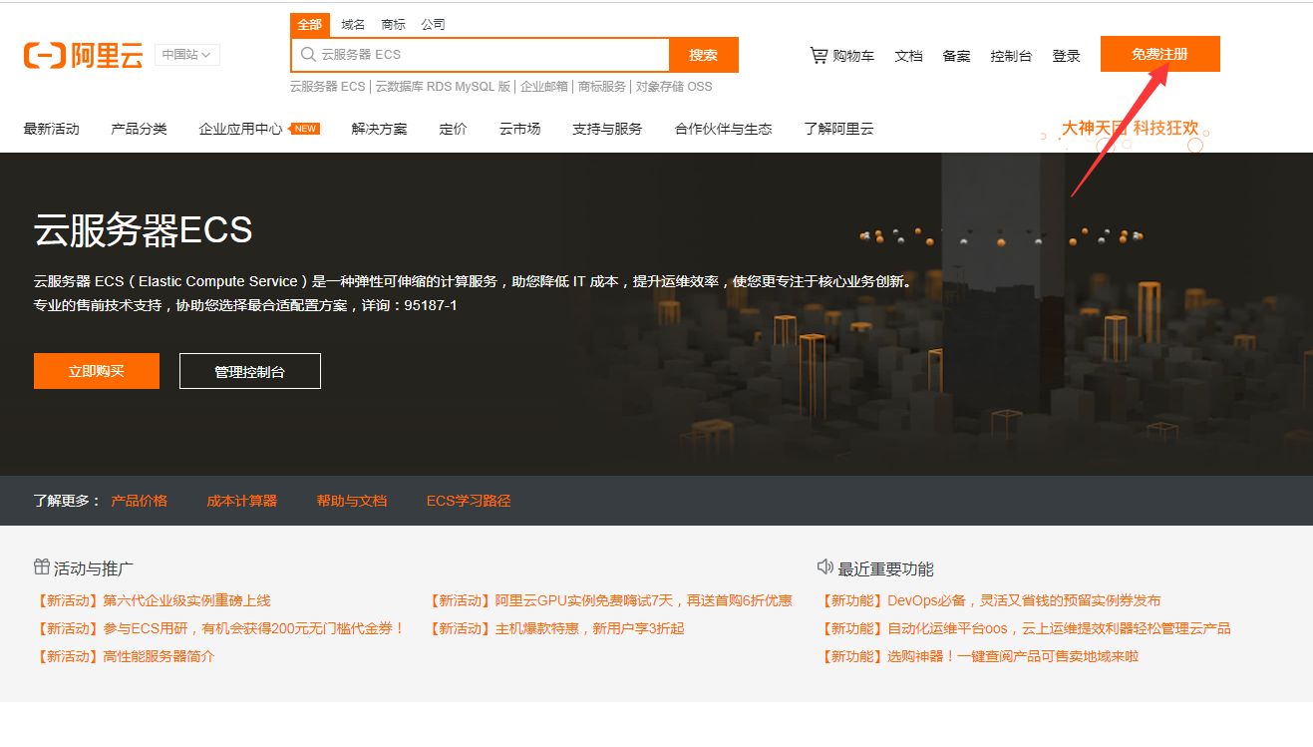Click the gift icon beside 活动与推广

click(42, 567)
